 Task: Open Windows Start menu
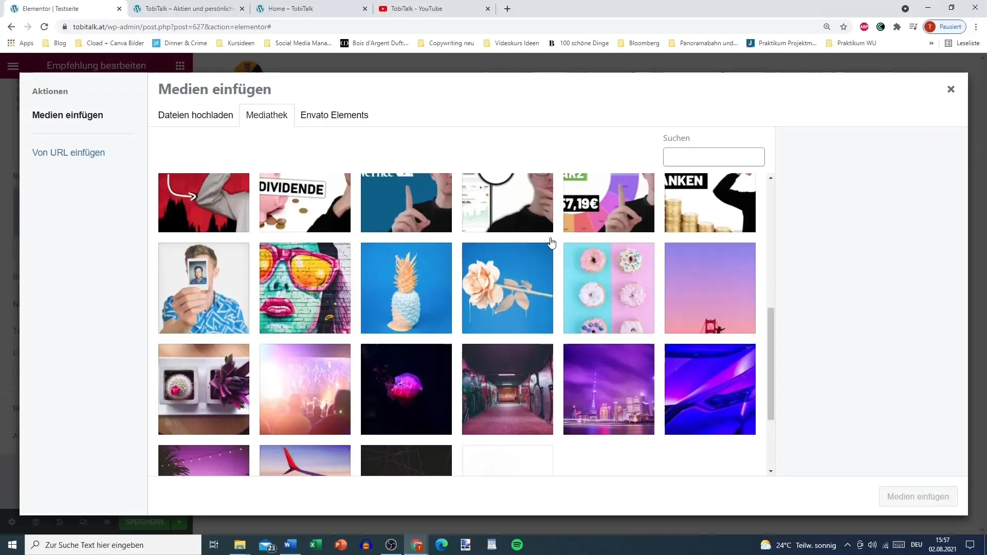(12, 545)
